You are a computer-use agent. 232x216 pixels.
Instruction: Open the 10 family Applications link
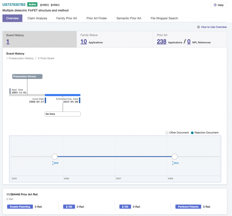click(x=84, y=41)
